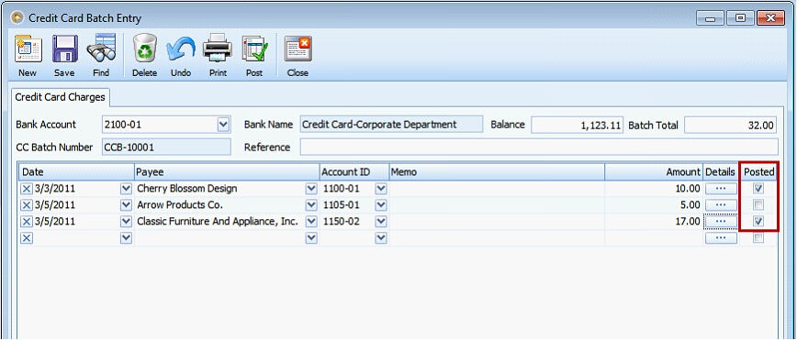Viewport: 797px width, 340px height.
Task: Click the Print toolbar icon
Action: (218, 49)
